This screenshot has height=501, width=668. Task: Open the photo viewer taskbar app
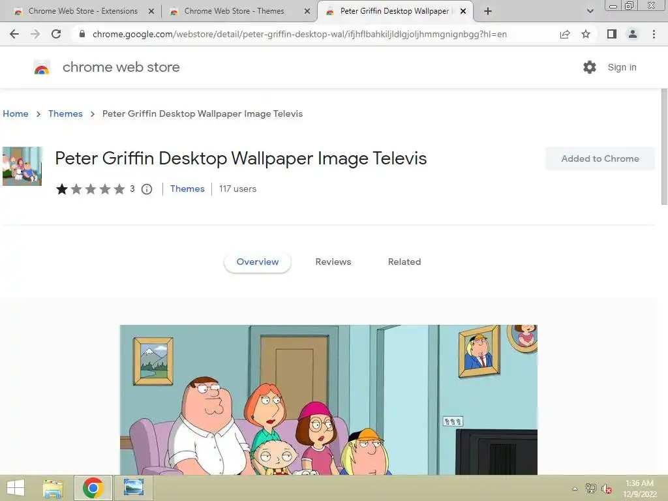pos(134,487)
